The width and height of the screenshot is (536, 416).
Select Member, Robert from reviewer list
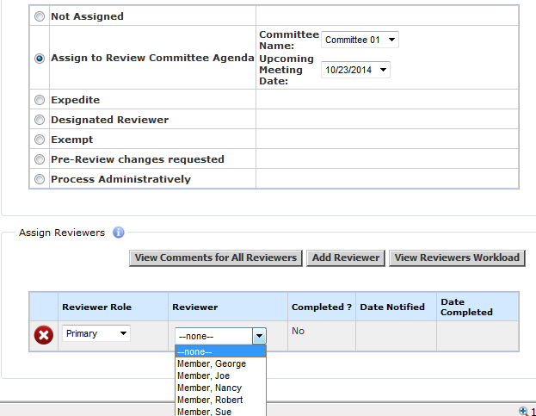click(x=220, y=400)
